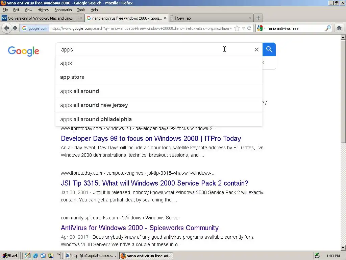Open the URL history dropdown arrow
The height and width of the screenshot is (260, 346).
pos(243,28)
